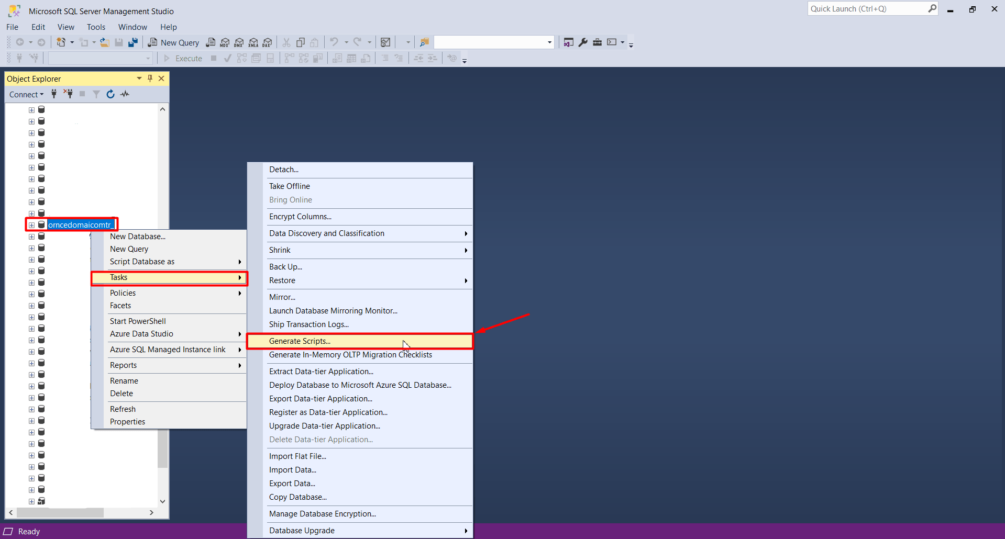Click the Save All toolbar icon
The width and height of the screenshot is (1005, 539).
133,42
